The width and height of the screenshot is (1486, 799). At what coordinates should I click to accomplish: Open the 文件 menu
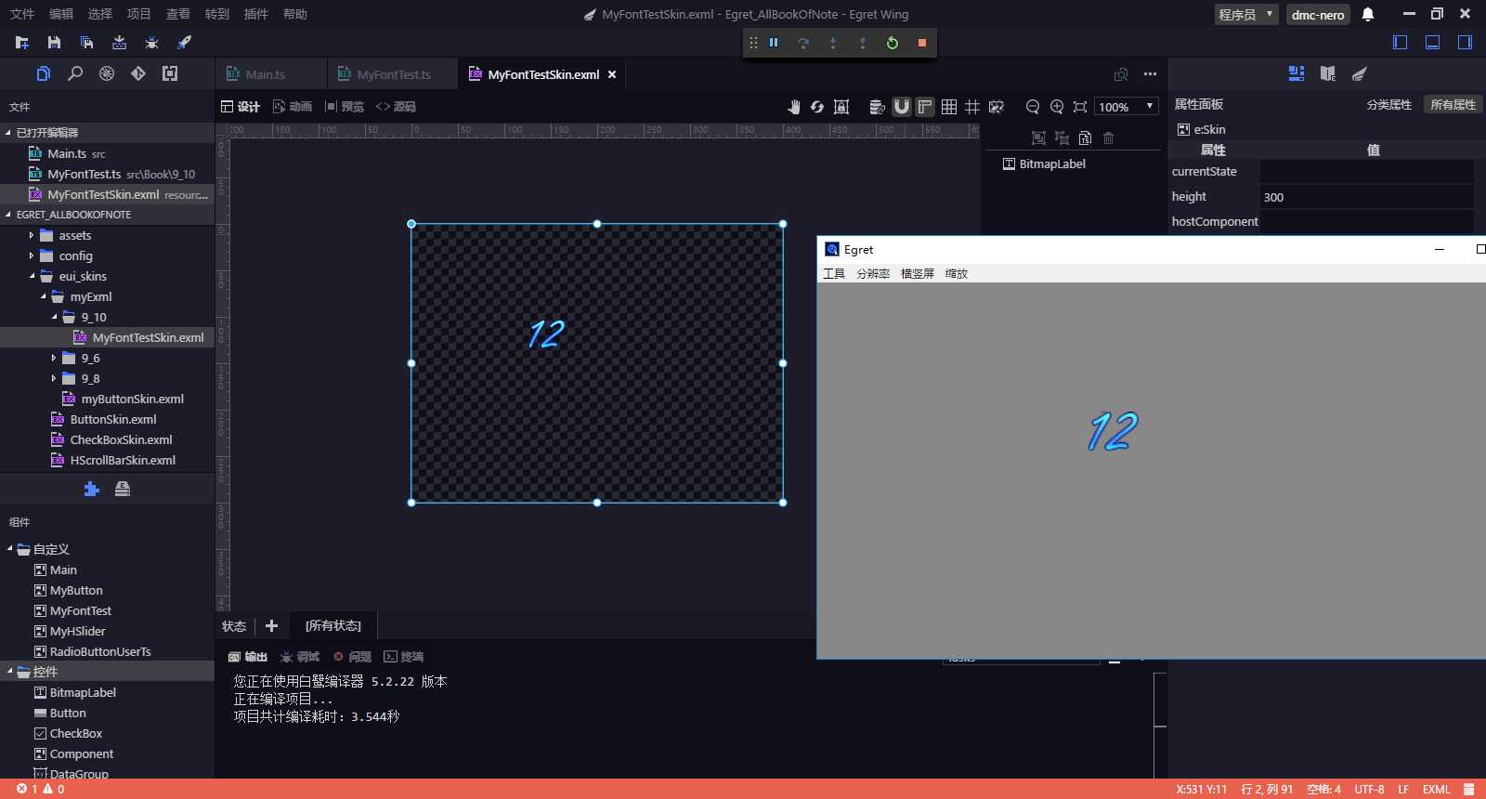pos(22,14)
